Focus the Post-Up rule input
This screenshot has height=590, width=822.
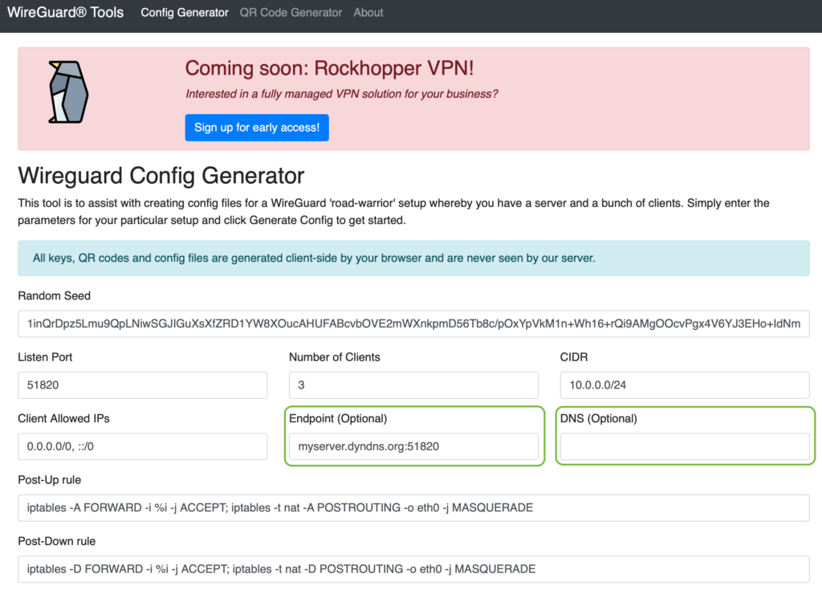point(413,507)
